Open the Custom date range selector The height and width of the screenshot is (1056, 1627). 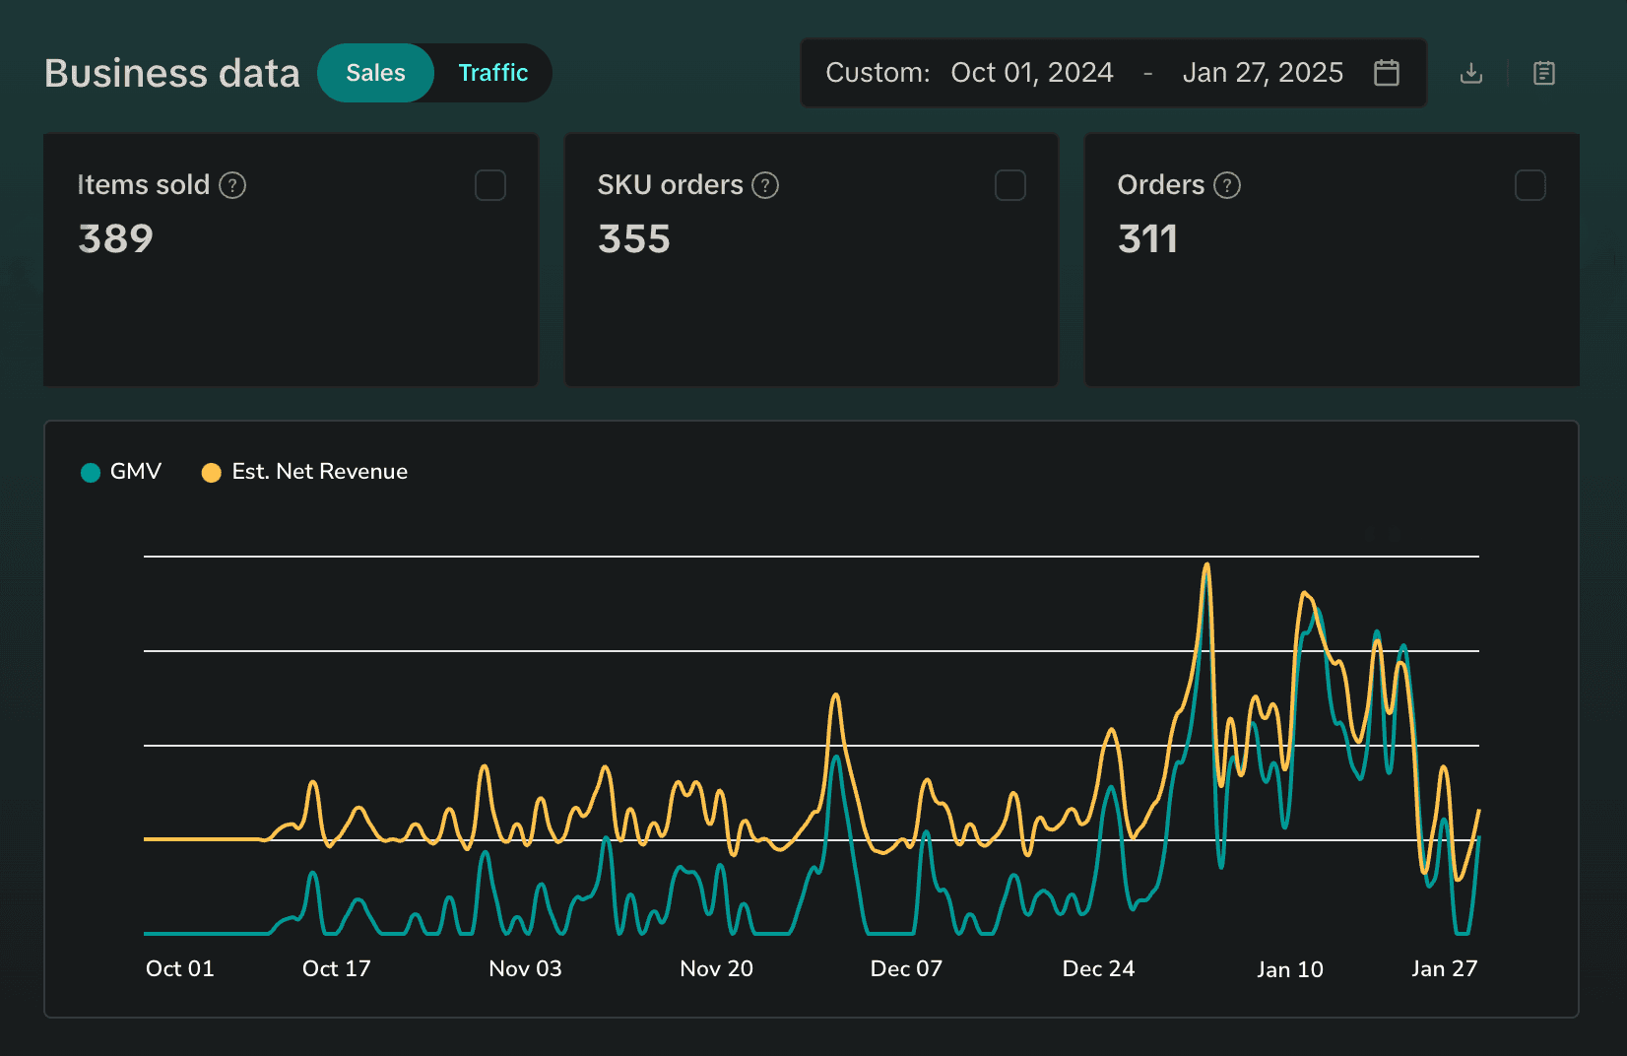point(1113,73)
